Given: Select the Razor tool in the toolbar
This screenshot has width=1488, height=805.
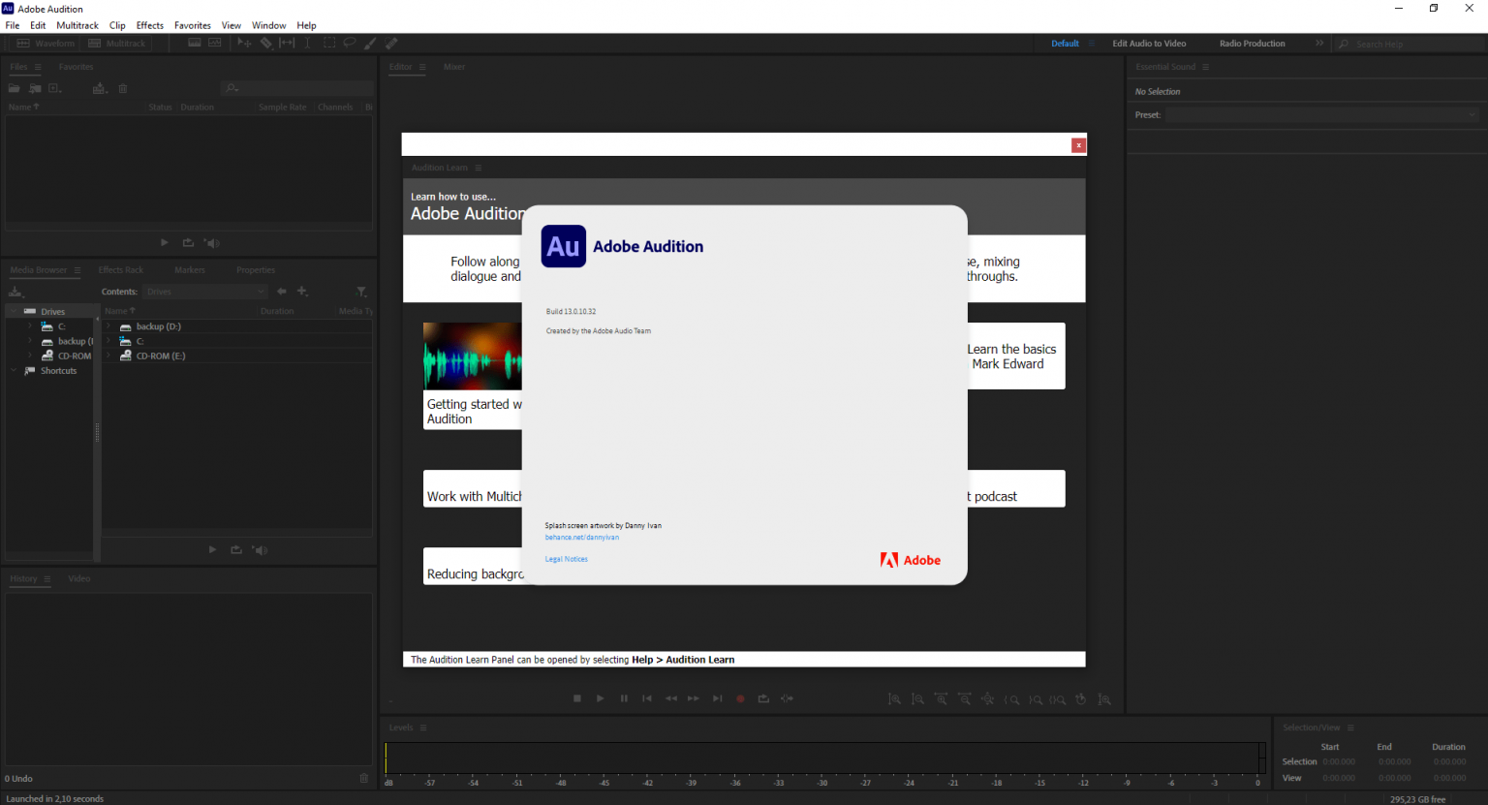Looking at the screenshot, I should 266,44.
